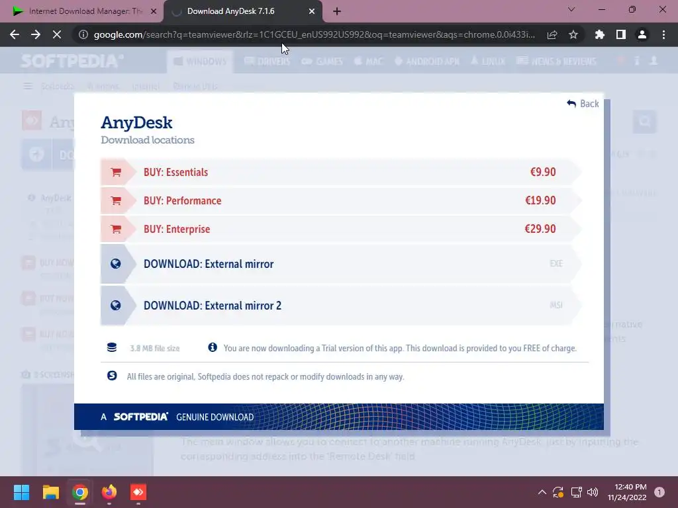This screenshot has height=508, width=678.
Task: Click the Softpedia S badge icon
Action: point(112,376)
